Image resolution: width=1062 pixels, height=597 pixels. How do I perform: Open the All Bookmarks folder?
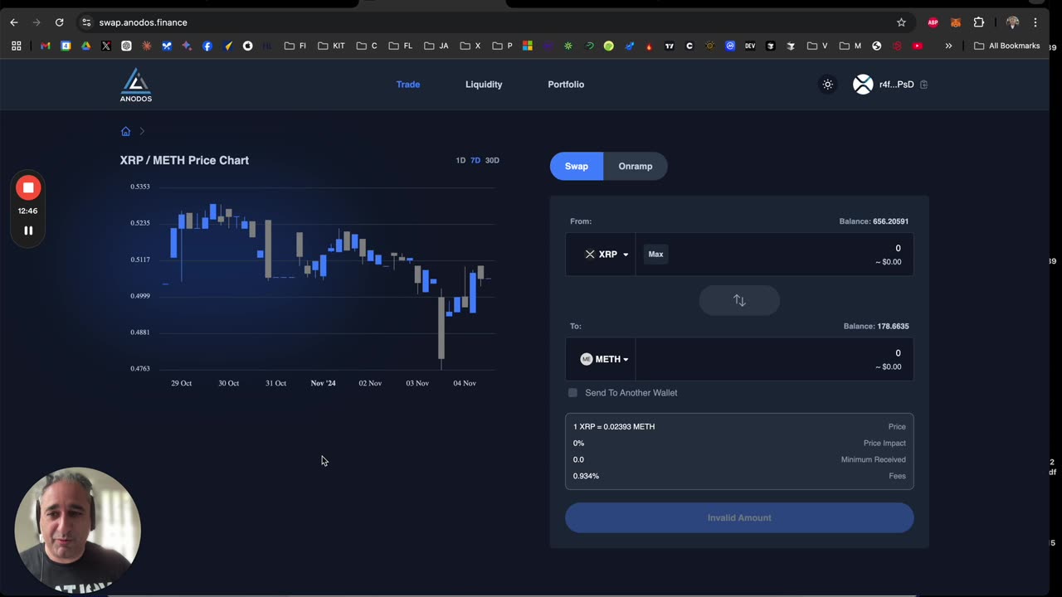point(1006,46)
